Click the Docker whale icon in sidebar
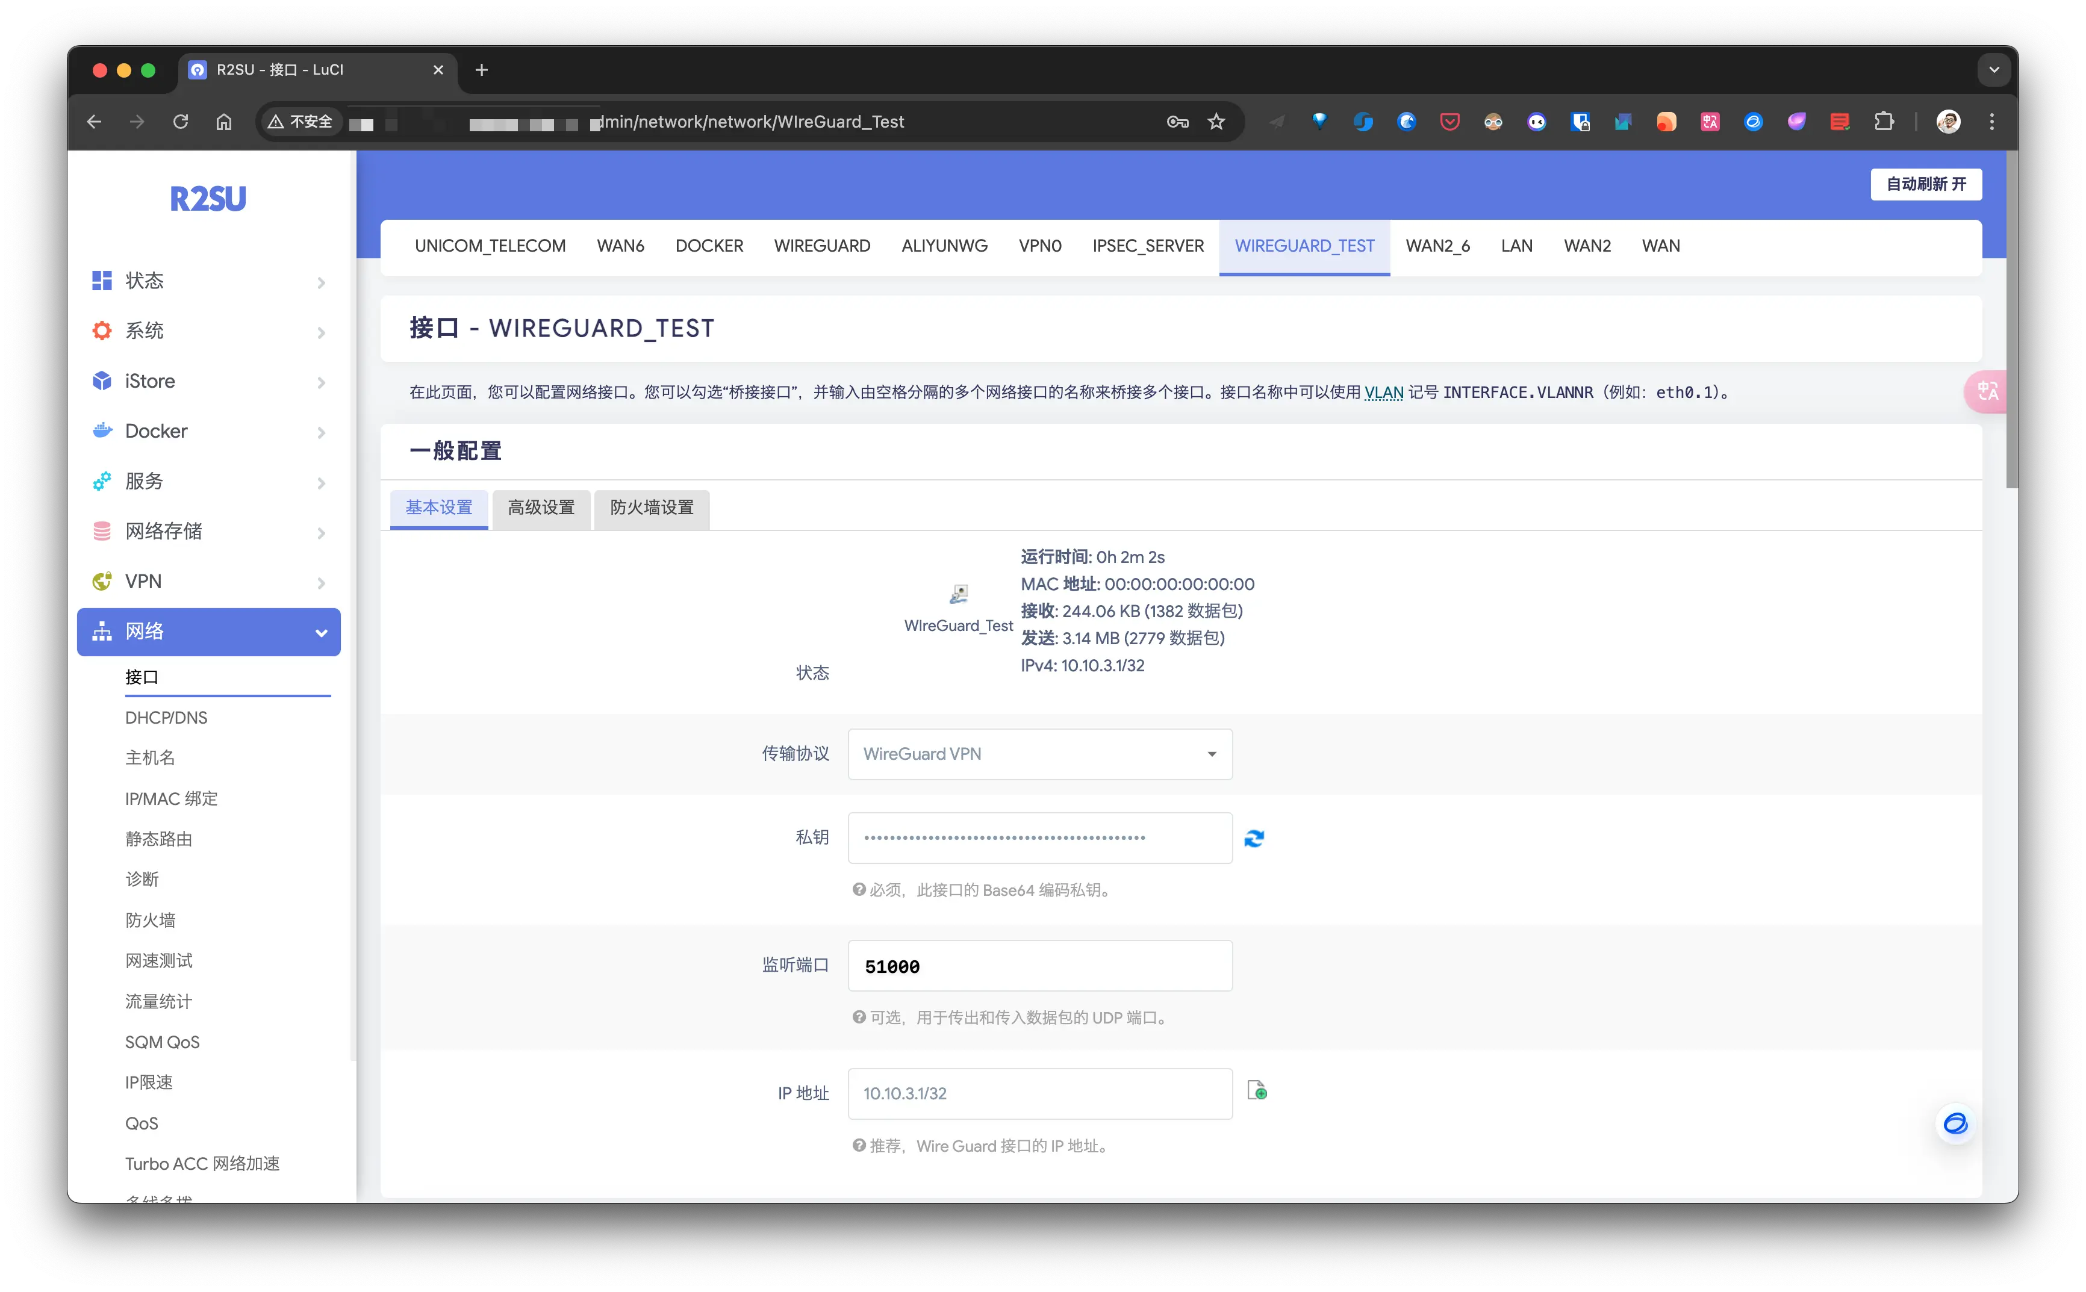 coord(102,430)
